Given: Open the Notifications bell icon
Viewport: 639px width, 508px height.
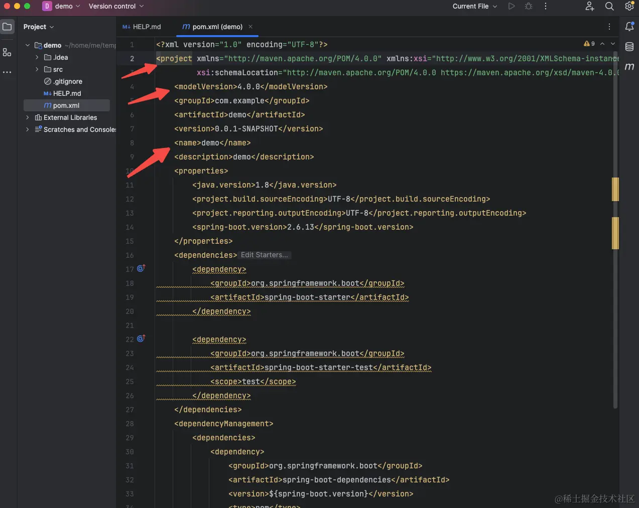Looking at the screenshot, I should (629, 27).
